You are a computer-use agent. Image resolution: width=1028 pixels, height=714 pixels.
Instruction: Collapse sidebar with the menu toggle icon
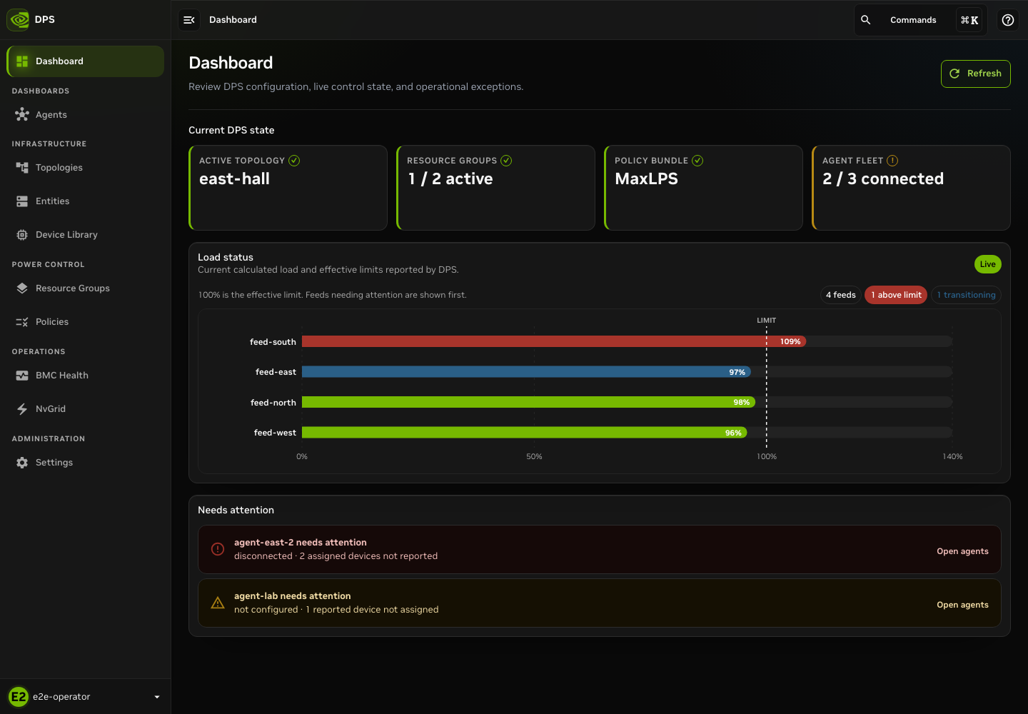[x=189, y=20]
